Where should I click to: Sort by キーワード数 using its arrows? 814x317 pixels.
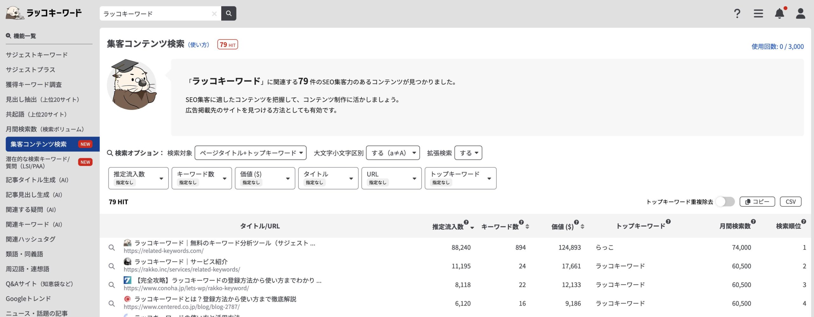pos(527,226)
